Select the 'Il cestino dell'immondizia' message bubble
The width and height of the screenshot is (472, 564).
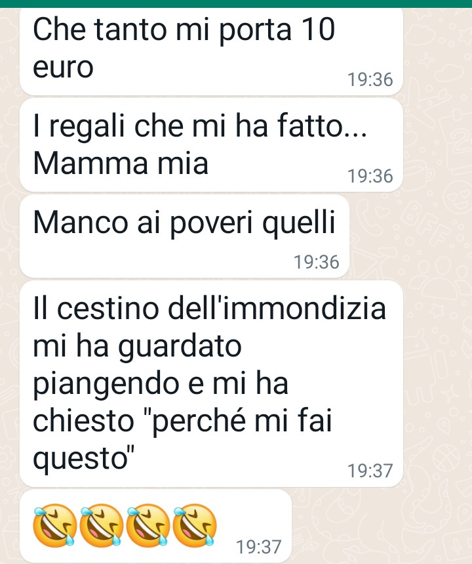211,384
